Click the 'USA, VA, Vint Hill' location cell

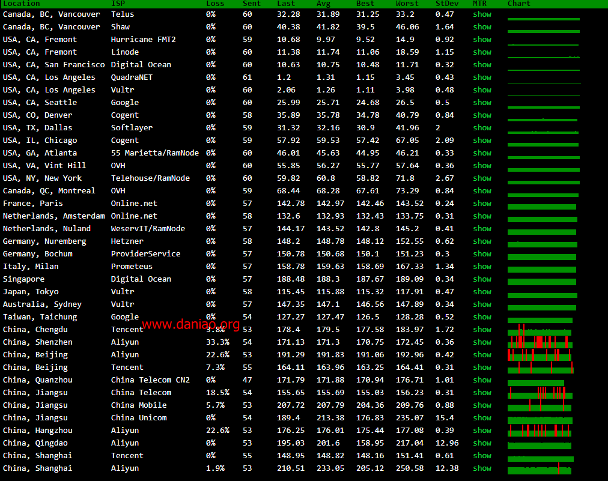(44, 166)
